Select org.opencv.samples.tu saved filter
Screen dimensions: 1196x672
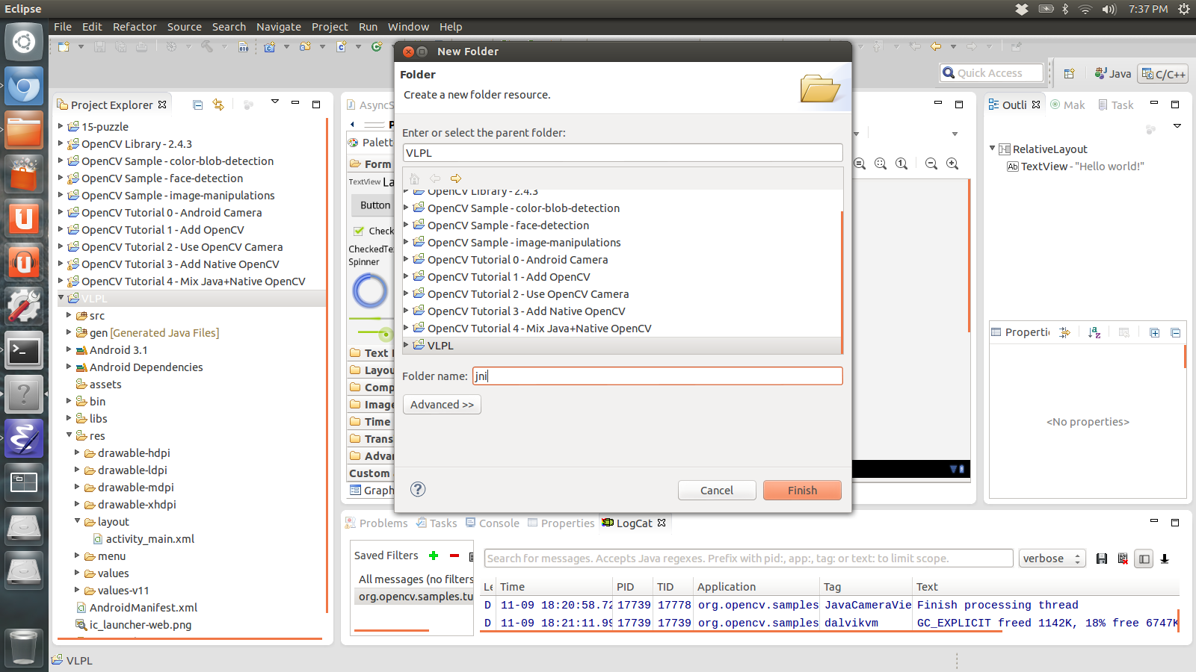[416, 597]
